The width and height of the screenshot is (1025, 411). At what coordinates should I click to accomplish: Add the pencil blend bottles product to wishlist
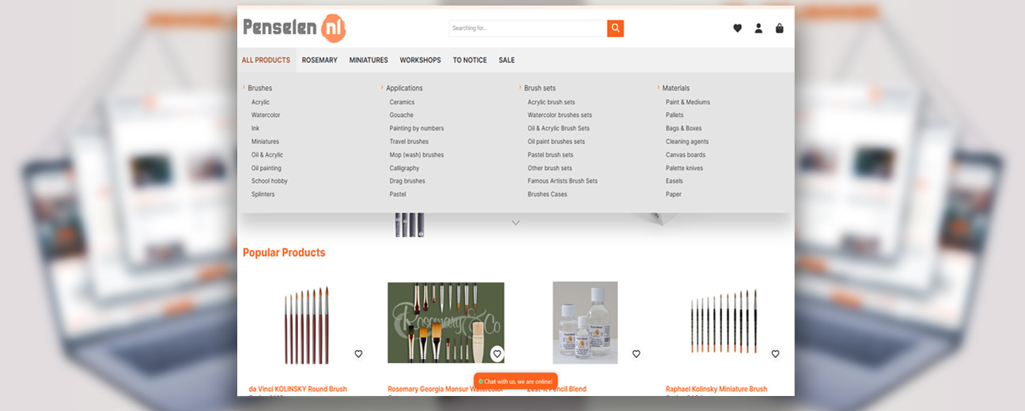click(x=636, y=354)
